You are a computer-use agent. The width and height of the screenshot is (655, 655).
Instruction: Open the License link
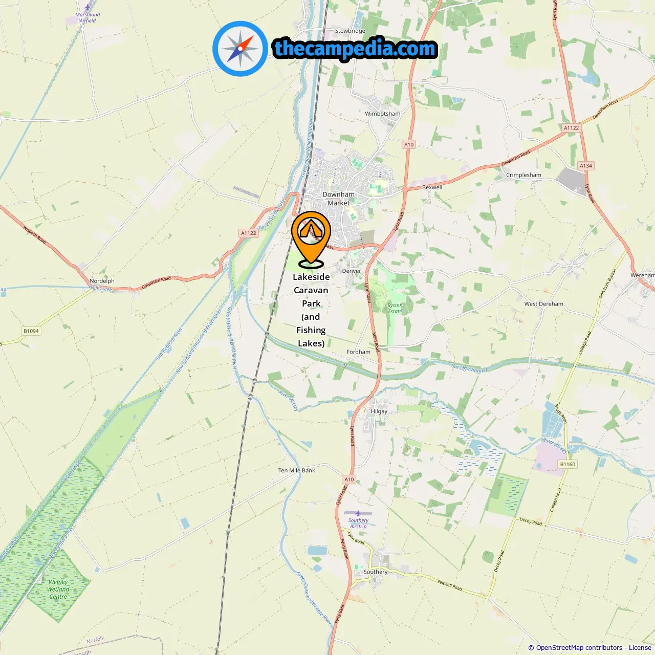[640, 647]
